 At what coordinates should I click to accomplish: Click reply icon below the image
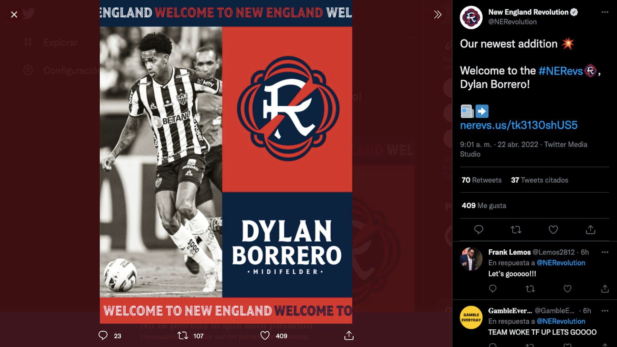coord(103,335)
